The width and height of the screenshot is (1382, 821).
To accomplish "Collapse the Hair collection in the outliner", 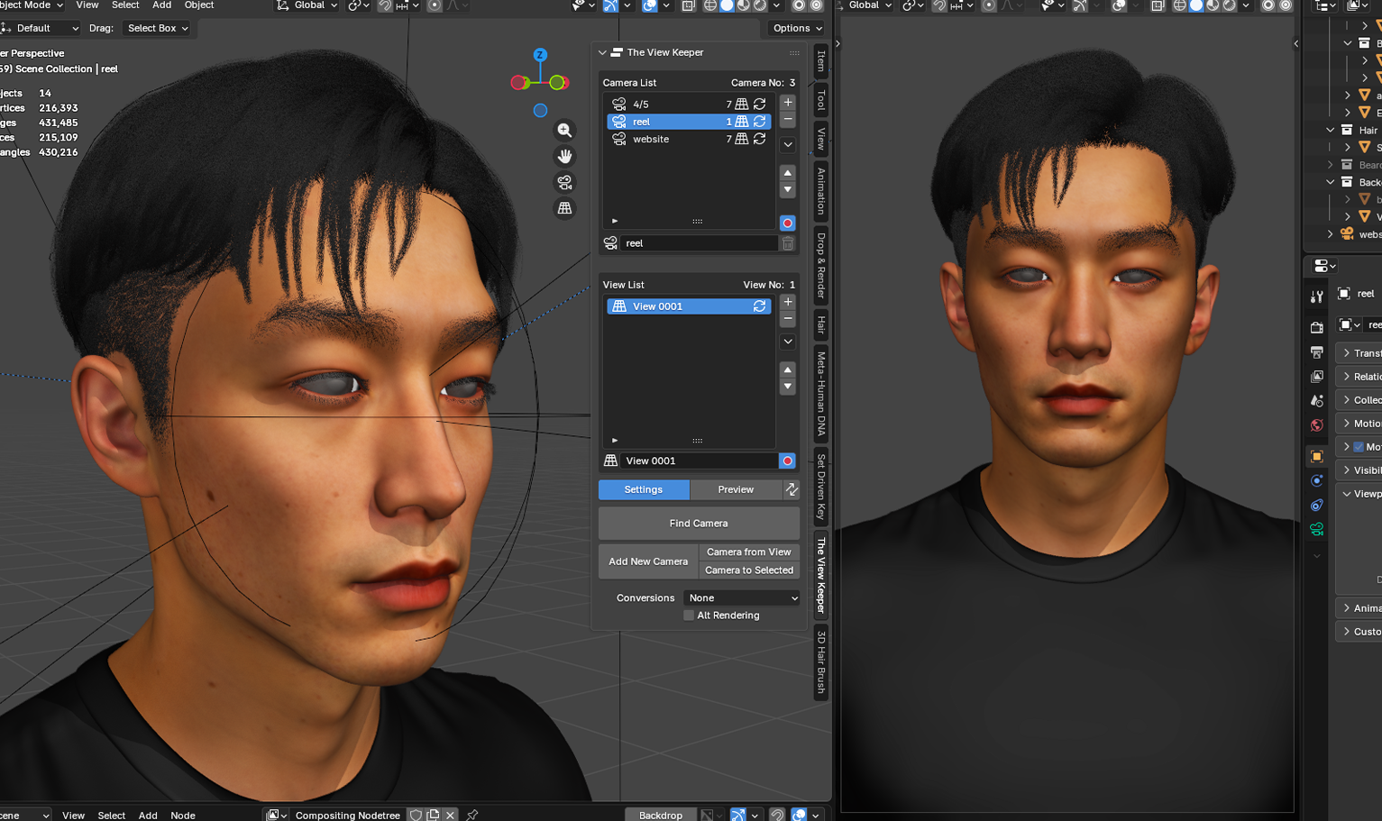I will tap(1330, 130).
